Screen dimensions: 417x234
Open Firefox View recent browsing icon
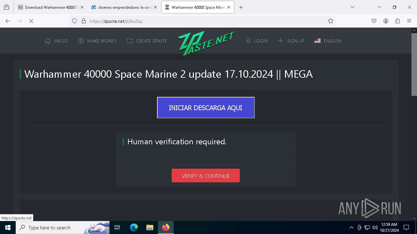pos(7,7)
